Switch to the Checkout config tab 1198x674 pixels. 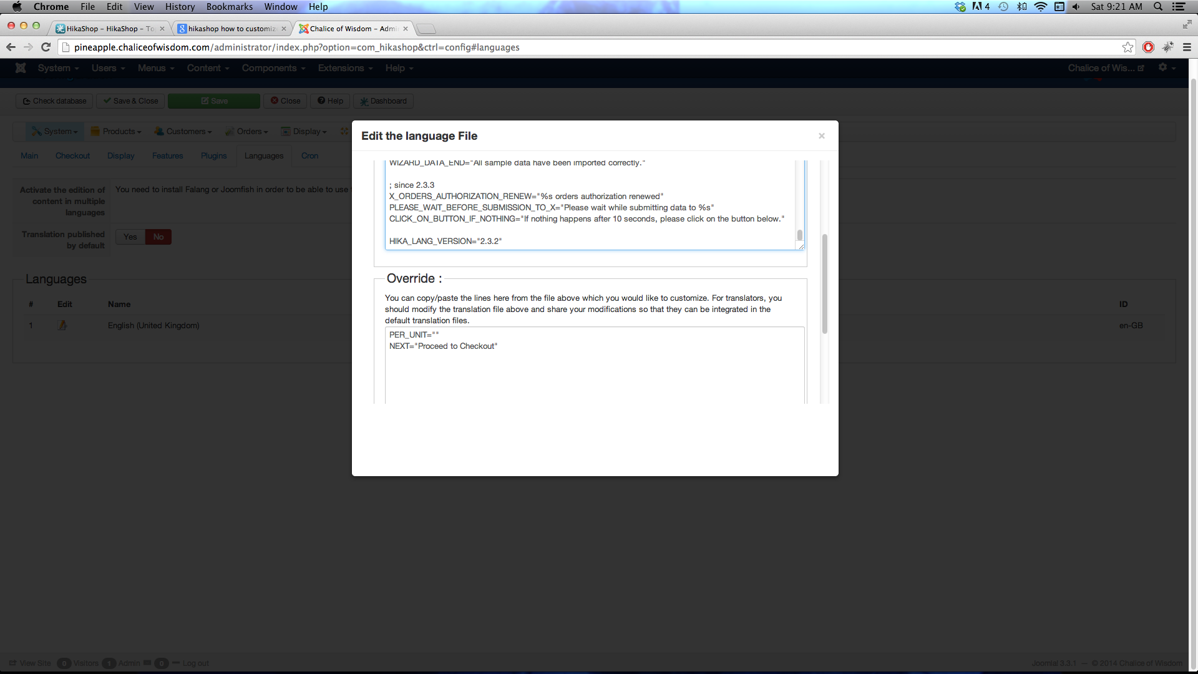pos(72,156)
